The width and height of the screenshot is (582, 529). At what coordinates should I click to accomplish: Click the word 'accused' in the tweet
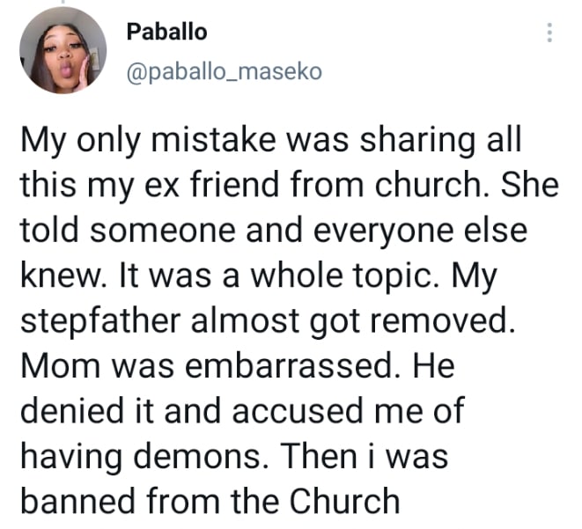pos(297,410)
